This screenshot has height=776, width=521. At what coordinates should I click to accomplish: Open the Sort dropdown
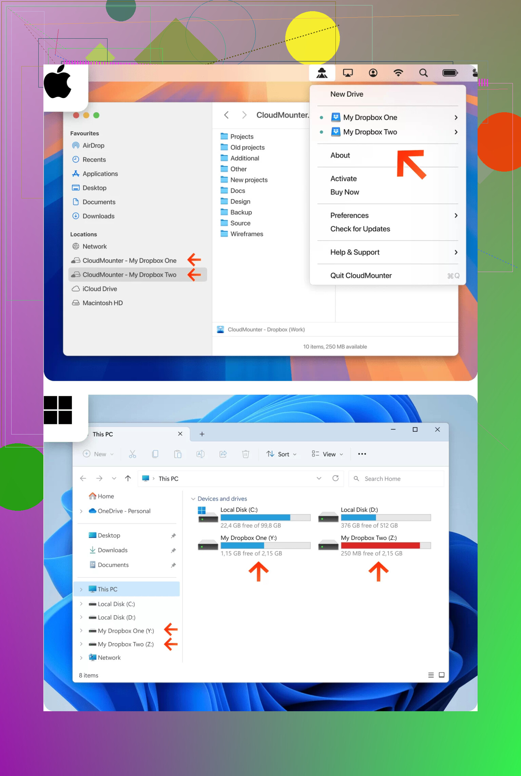point(282,454)
